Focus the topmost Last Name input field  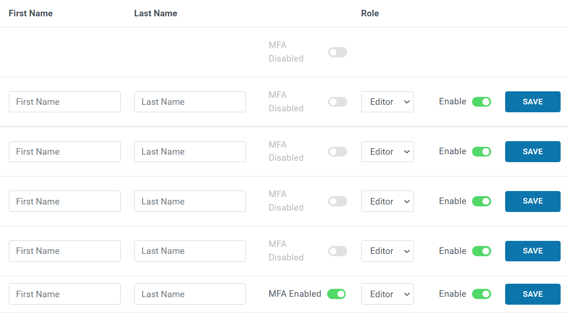(x=190, y=102)
